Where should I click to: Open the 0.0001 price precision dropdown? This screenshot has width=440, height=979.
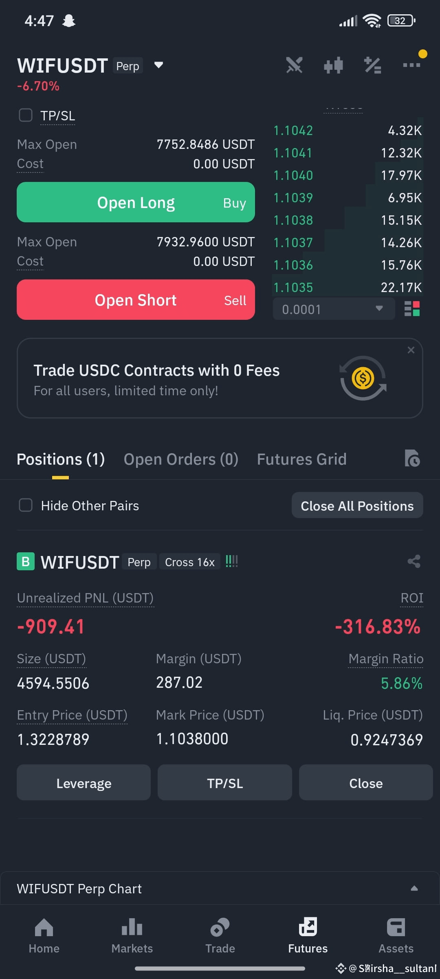point(334,309)
